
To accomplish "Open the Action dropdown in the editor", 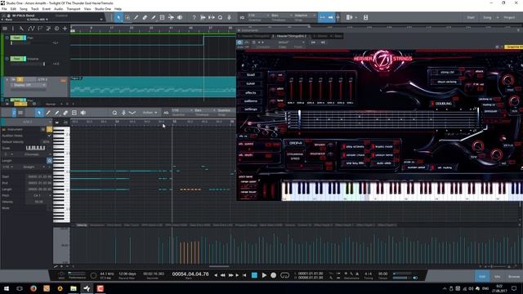I will coord(150,113).
